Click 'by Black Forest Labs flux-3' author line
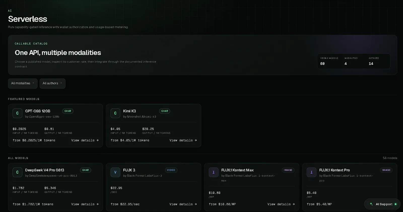The width and height of the screenshot is (403, 212). [143, 176]
